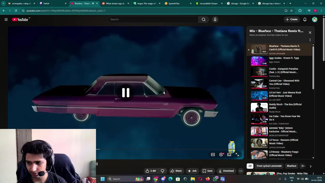Go back to previous page
The width and height of the screenshot is (325, 183).
(4, 11)
